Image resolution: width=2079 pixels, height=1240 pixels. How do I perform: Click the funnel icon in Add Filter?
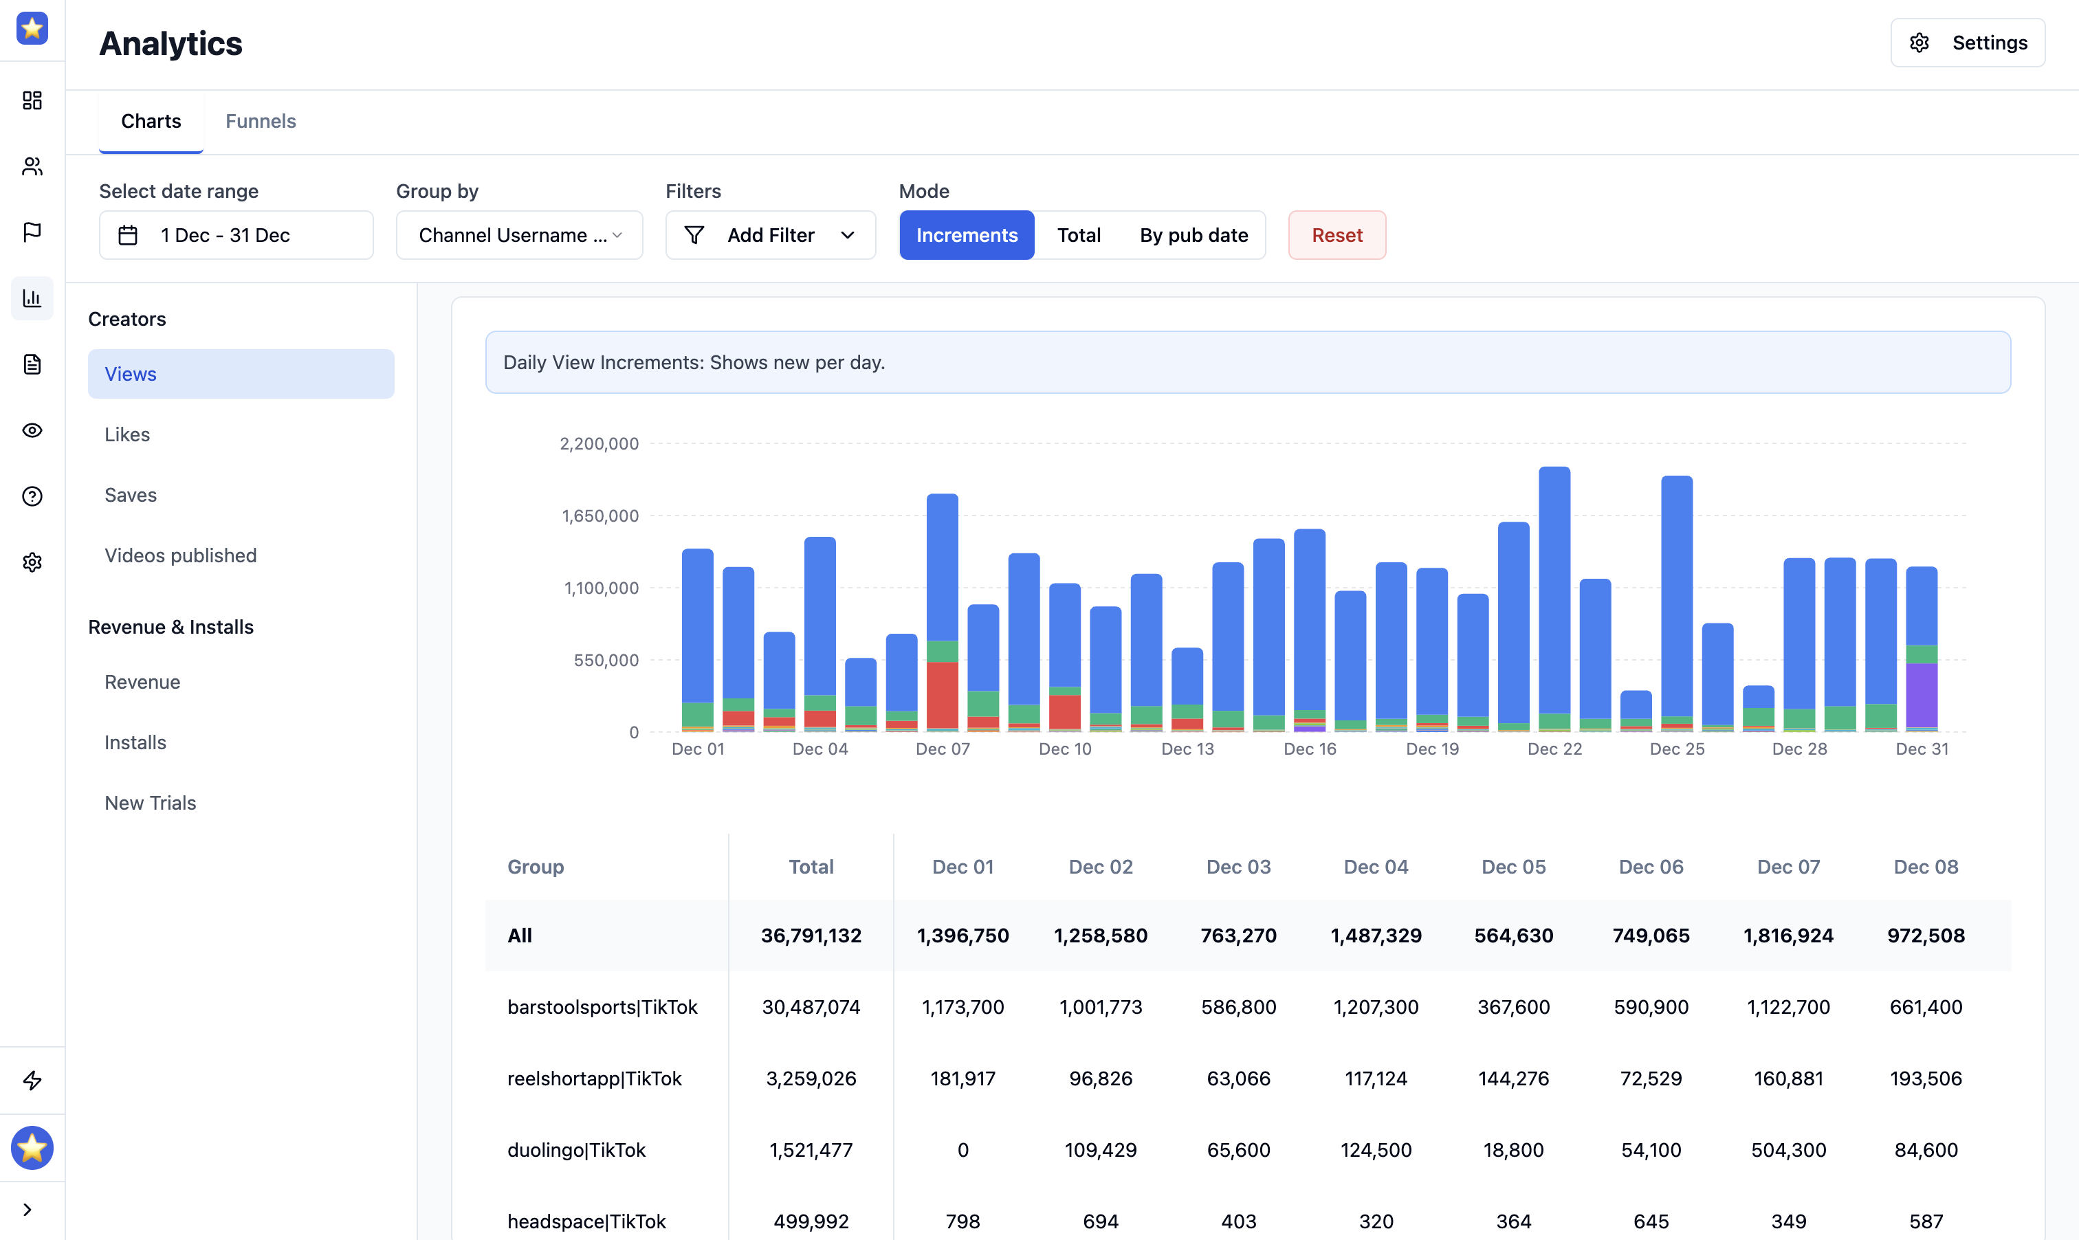pos(694,236)
